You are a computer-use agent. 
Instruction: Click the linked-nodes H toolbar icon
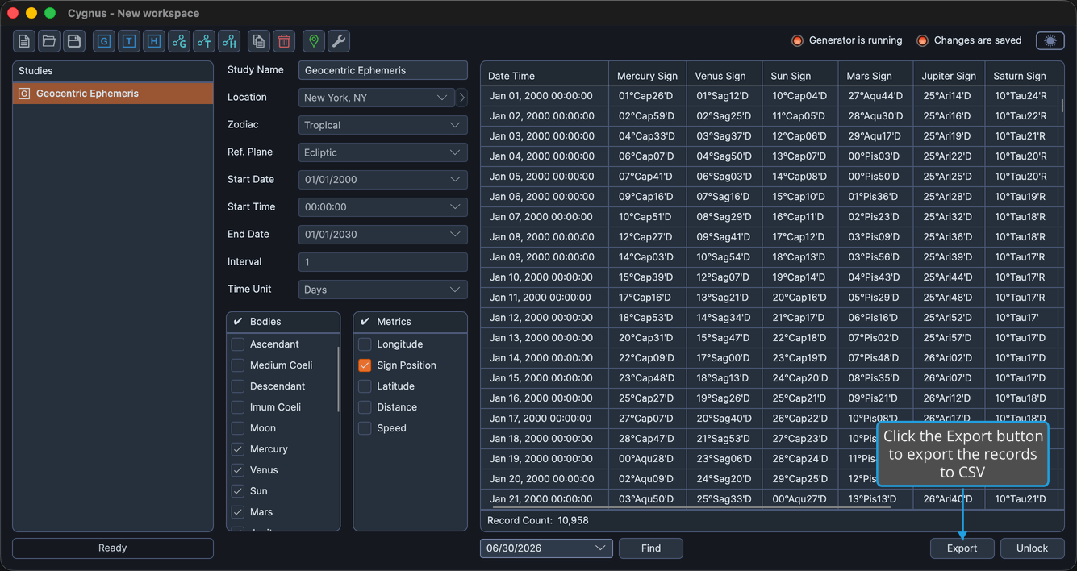tap(229, 41)
